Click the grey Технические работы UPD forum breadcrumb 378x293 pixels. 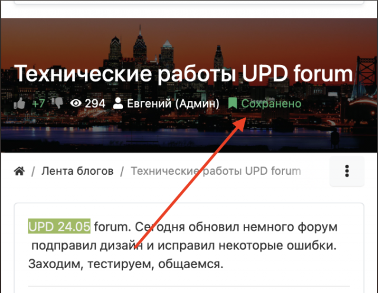tap(216, 171)
